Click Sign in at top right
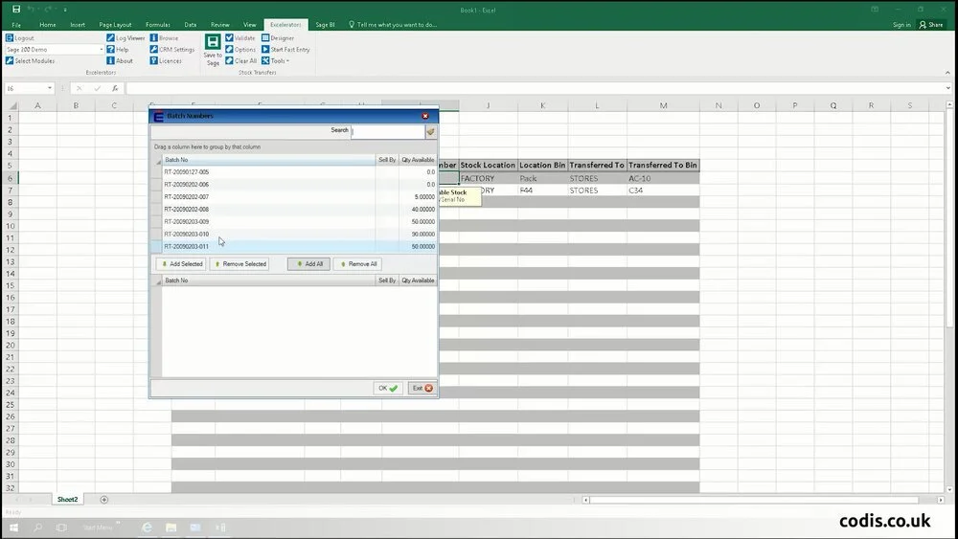Image resolution: width=958 pixels, height=539 pixels. point(901,25)
